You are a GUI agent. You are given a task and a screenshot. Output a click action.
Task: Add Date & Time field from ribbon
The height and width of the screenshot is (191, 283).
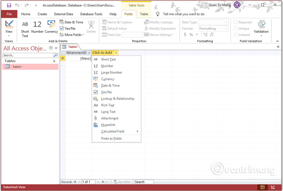point(71,22)
